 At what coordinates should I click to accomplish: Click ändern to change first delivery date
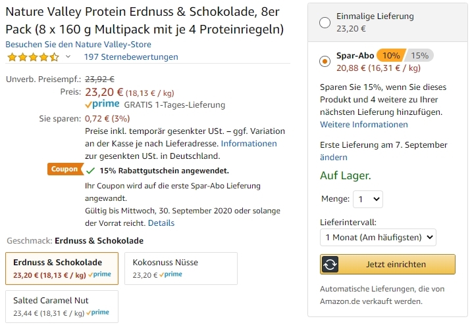pyautogui.click(x=333, y=158)
